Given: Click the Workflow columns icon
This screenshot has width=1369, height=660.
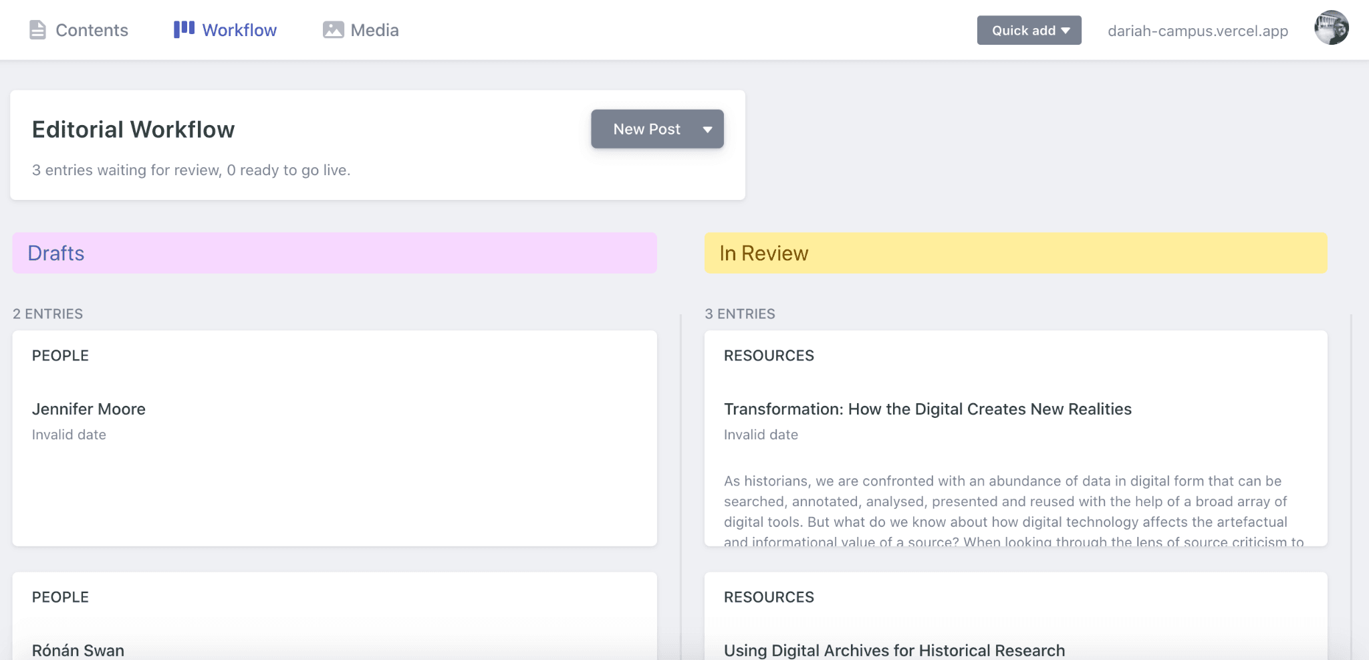Looking at the screenshot, I should (184, 29).
